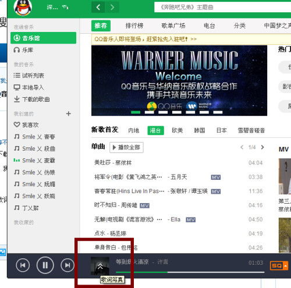The width and height of the screenshot is (291, 288).
Task: Play the song 将军令 by 五月天
Action: pyautogui.click(x=141, y=177)
